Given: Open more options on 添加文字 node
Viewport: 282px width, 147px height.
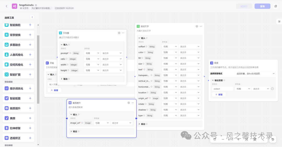Looking at the screenshot, I should 201,26.
